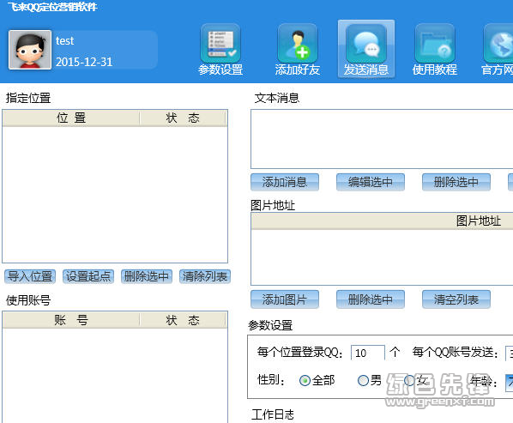Click 状态 header in the location list
The width and height of the screenshot is (513, 423).
[x=183, y=118]
